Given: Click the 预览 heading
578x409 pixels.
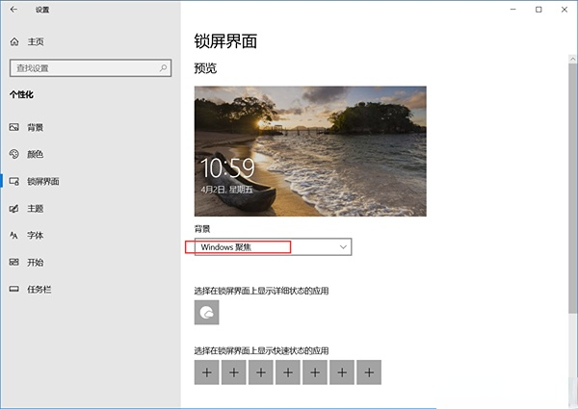Looking at the screenshot, I should (x=205, y=68).
